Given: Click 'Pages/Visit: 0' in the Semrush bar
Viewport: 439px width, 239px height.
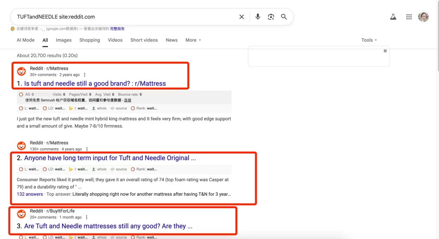Looking at the screenshot, I should [x=80, y=95].
